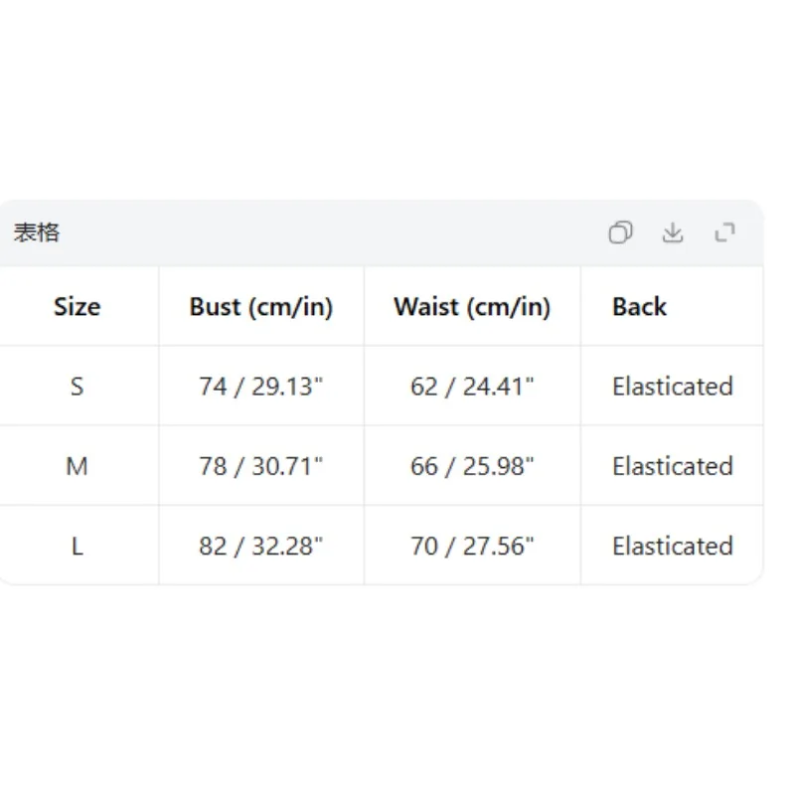Click the 表格 header label

pos(37,233)
